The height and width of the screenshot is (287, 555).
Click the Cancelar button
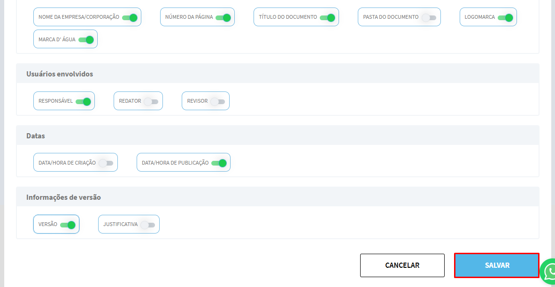(402, 265)
